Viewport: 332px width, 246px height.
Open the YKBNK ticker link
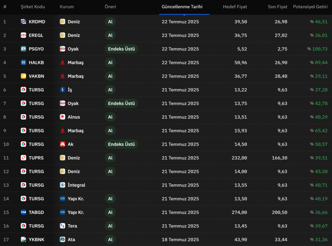pyautogui.click(x=36, y=240)
